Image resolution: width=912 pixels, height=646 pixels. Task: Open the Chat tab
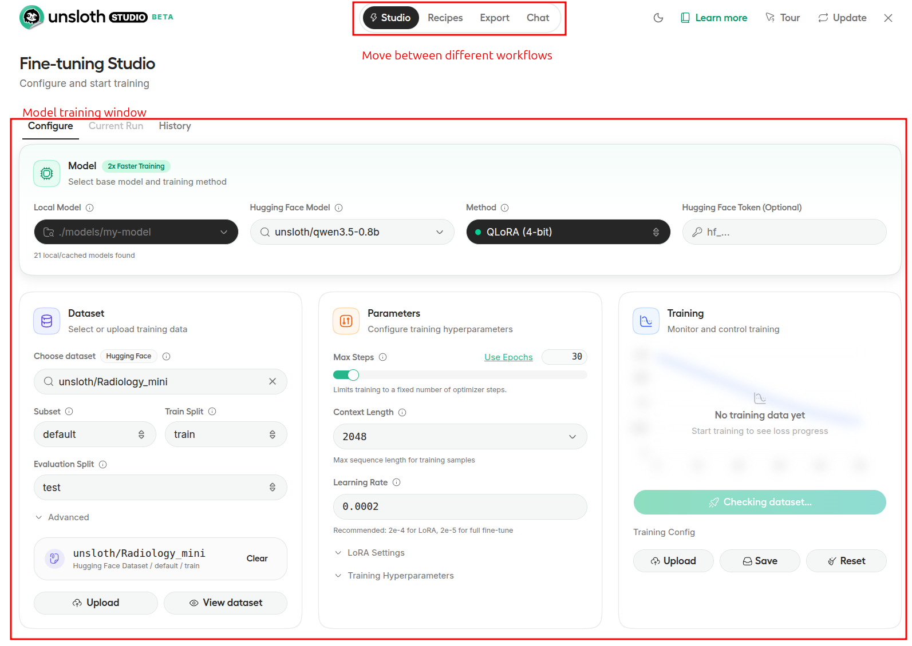[x=538, y=18]
